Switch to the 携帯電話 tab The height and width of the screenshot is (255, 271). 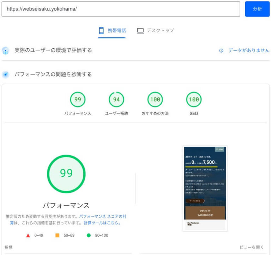[112, 31]
